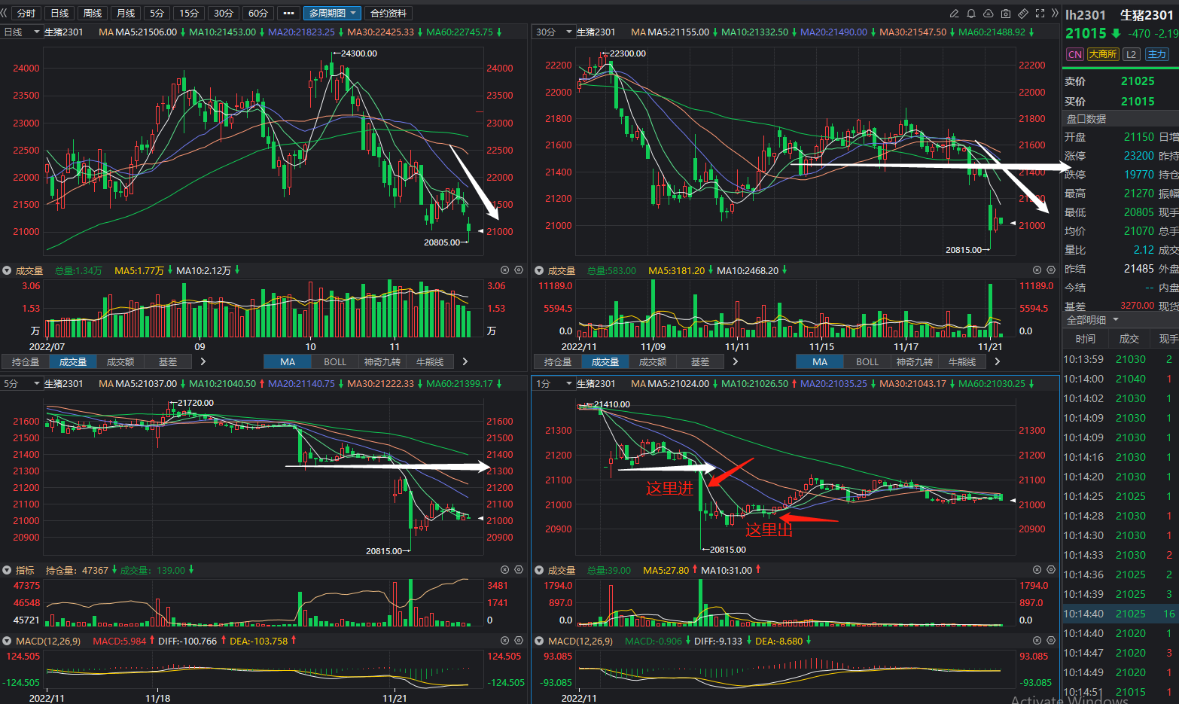Switch to the 60分 period view
The height and width of the screenshot is (704, 1179).
(258, 14)
